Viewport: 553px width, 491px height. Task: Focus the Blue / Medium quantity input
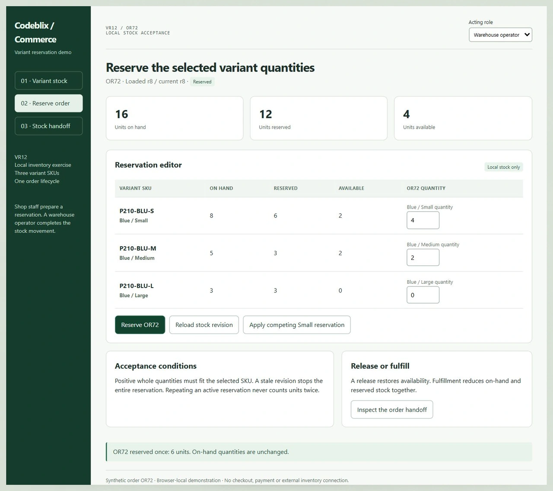[x=423, y=257]
